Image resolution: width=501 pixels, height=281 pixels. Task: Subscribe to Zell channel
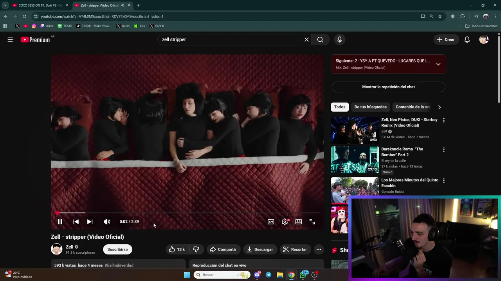(117, 249)
